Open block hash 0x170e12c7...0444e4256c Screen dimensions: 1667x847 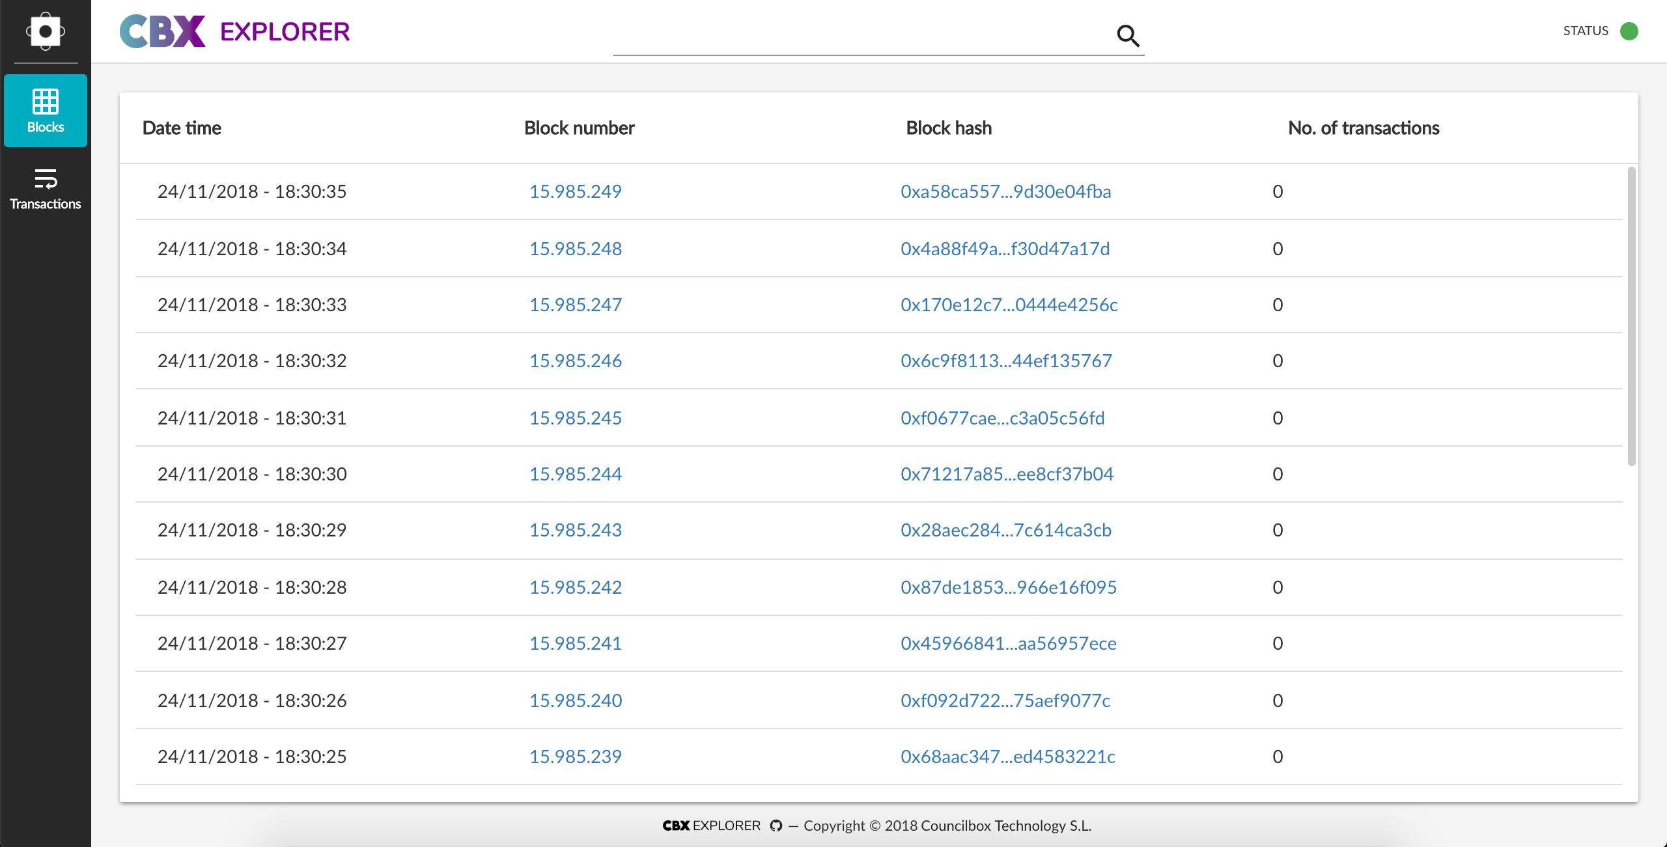pos(1009,305)
